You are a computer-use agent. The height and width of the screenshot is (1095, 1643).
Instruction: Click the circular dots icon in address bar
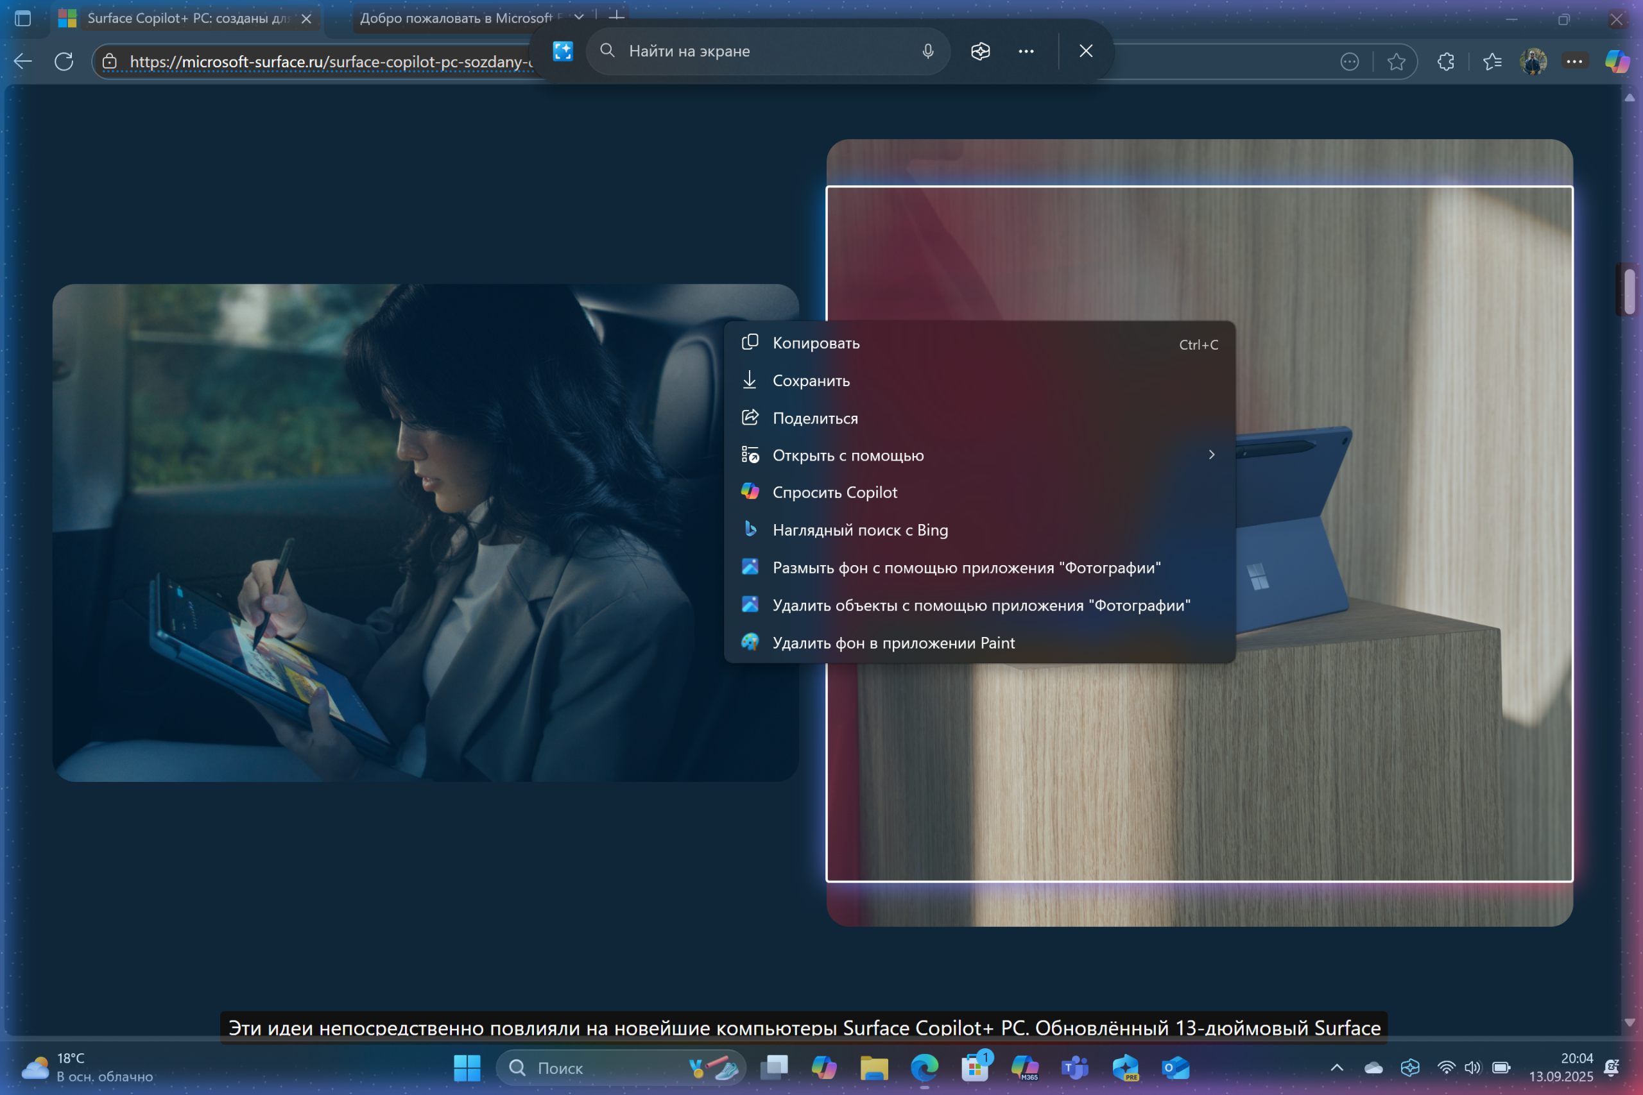coord(1350,62)
